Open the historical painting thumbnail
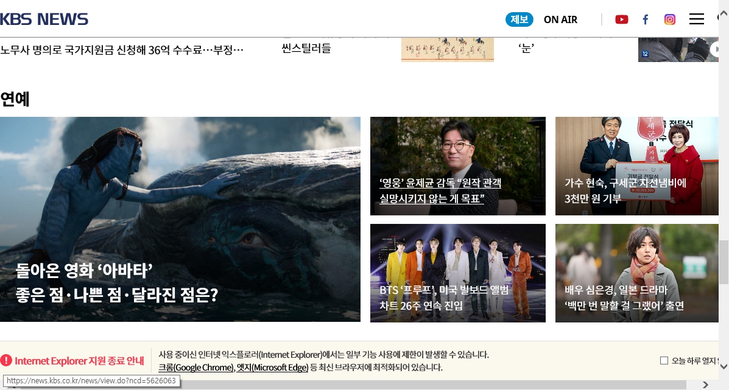Viewport: 729px width, 390px height. 447,49
